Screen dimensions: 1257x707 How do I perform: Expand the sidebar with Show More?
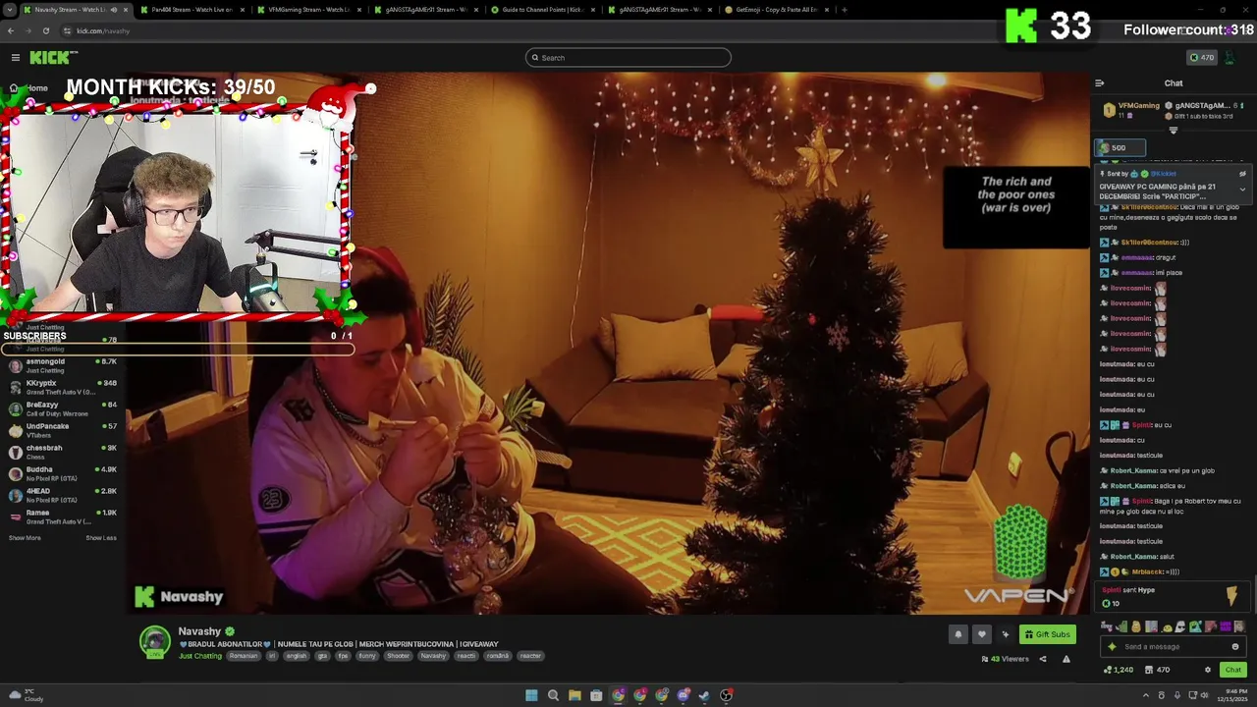point(25,538)
